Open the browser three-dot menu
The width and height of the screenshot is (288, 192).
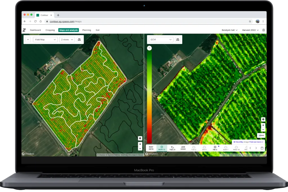tap(263, 21)
